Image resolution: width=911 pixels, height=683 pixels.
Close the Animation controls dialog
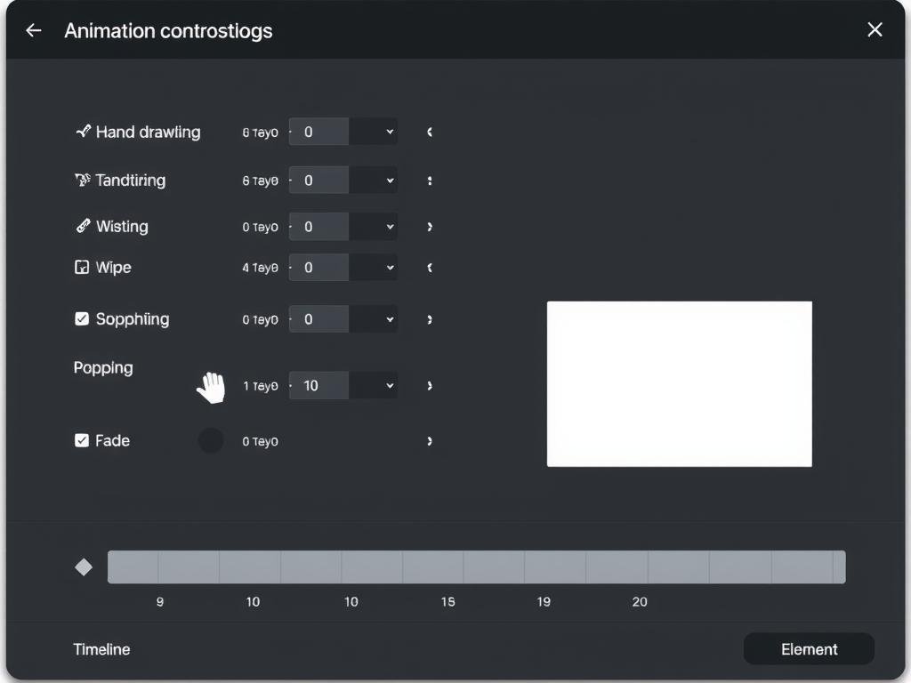875,29
